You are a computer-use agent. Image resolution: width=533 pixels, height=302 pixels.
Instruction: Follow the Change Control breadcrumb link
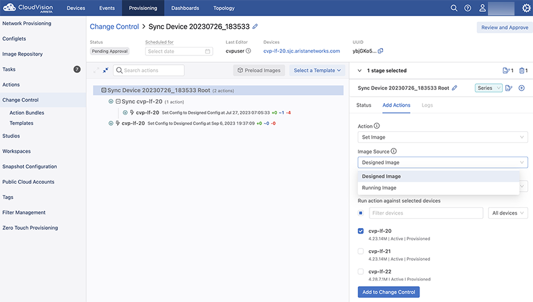click(114, 27)
